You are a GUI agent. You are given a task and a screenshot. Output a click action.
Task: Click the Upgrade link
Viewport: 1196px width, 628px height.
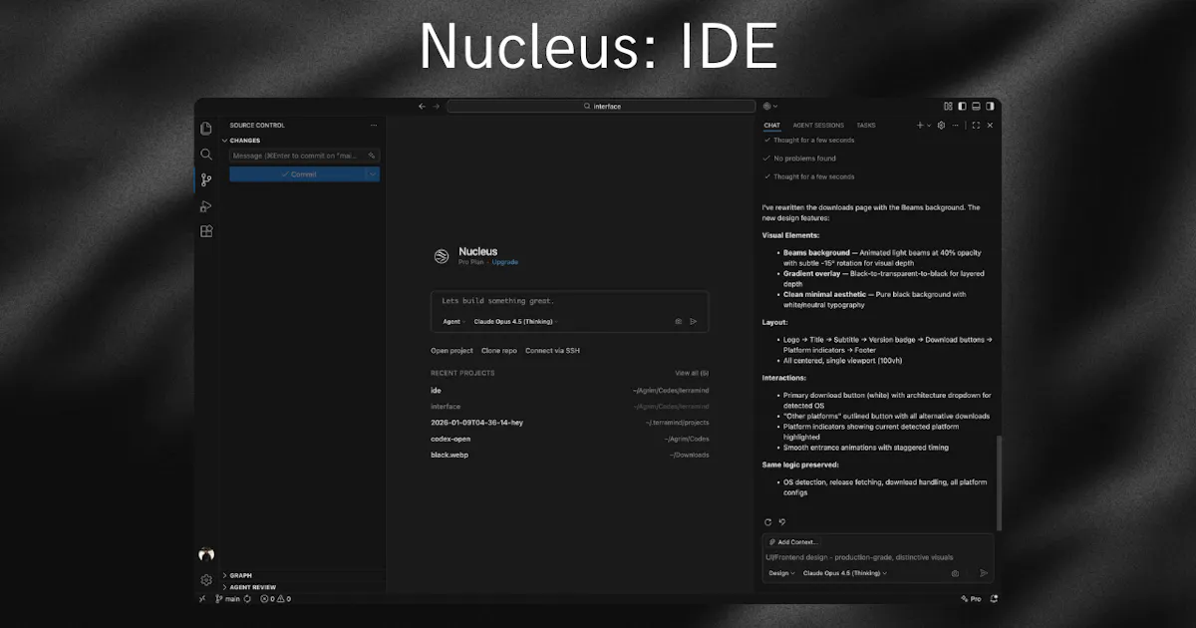pyautogui.click(x=505, y=262)
